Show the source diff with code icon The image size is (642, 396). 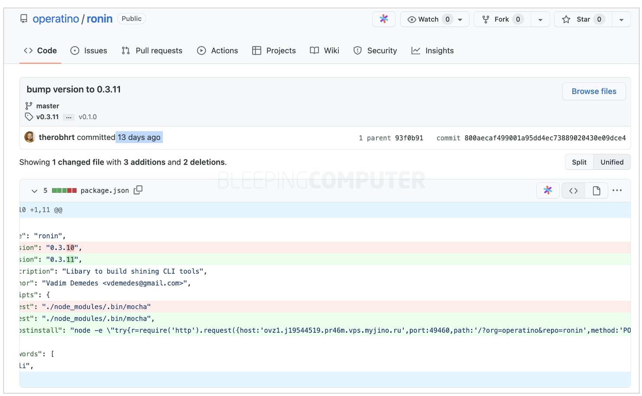(573, 191)
